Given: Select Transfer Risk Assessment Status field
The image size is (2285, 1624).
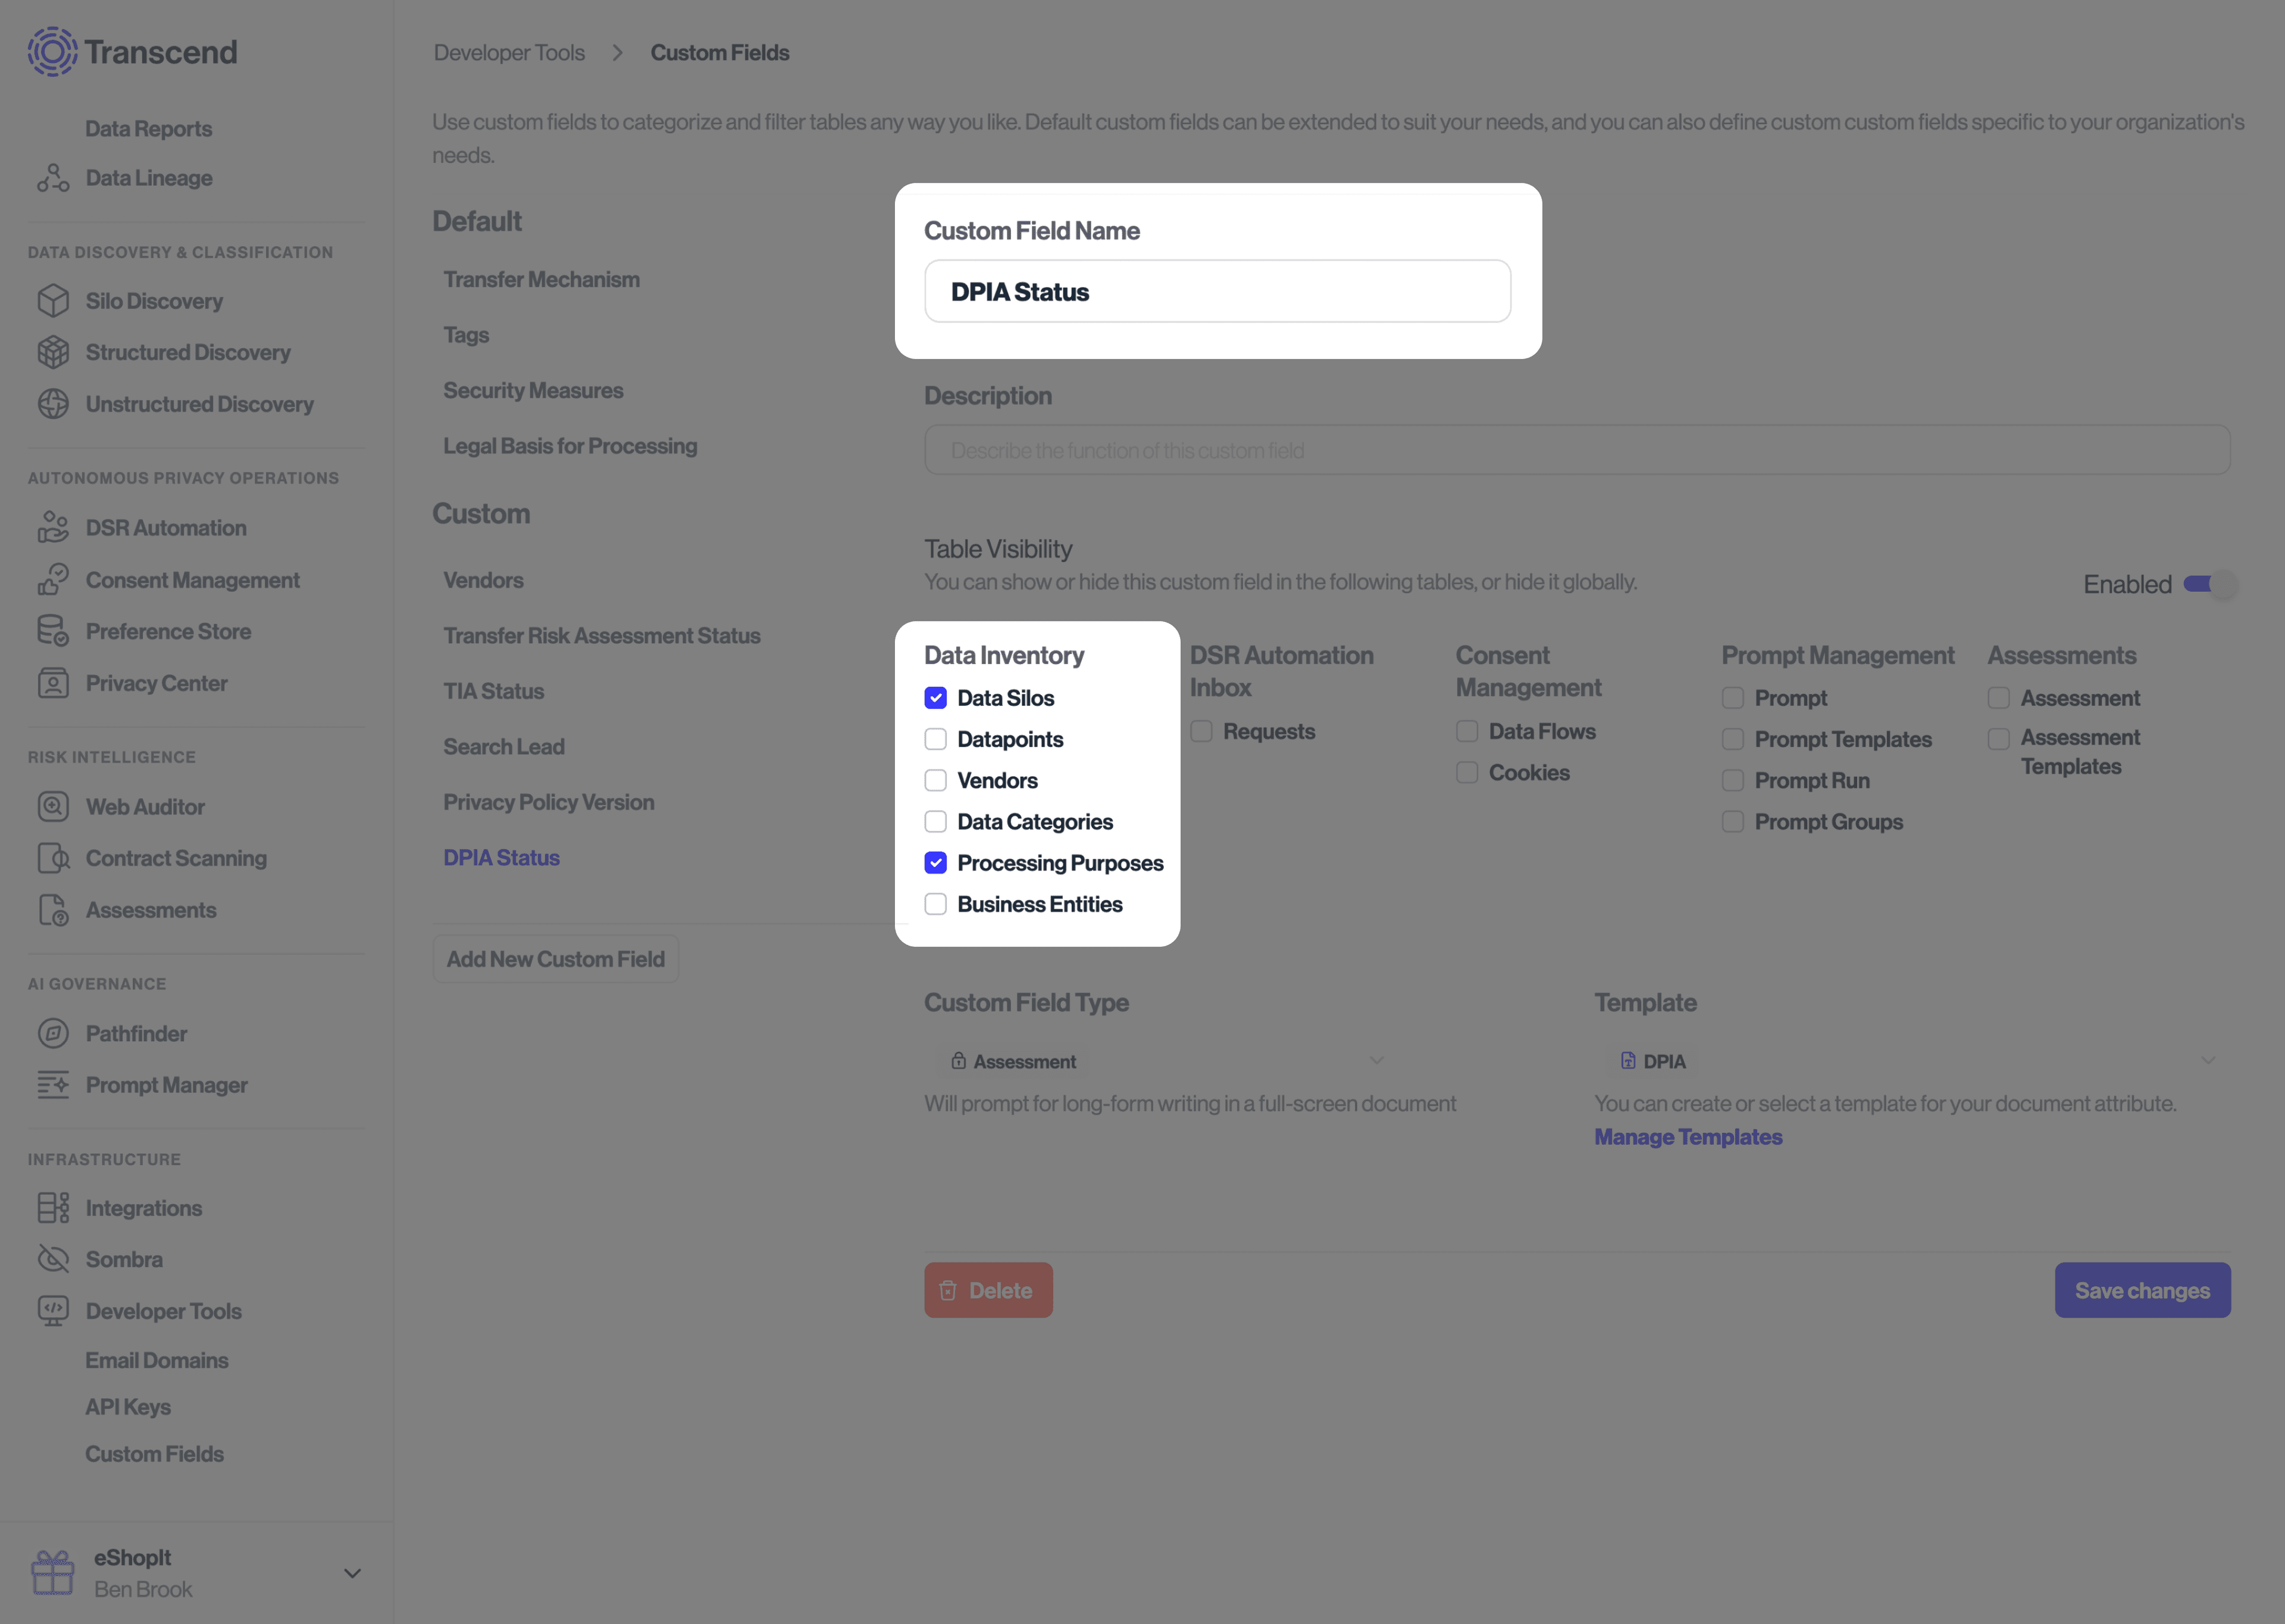Looking at the screenshot, I should (x=601, y=636).
